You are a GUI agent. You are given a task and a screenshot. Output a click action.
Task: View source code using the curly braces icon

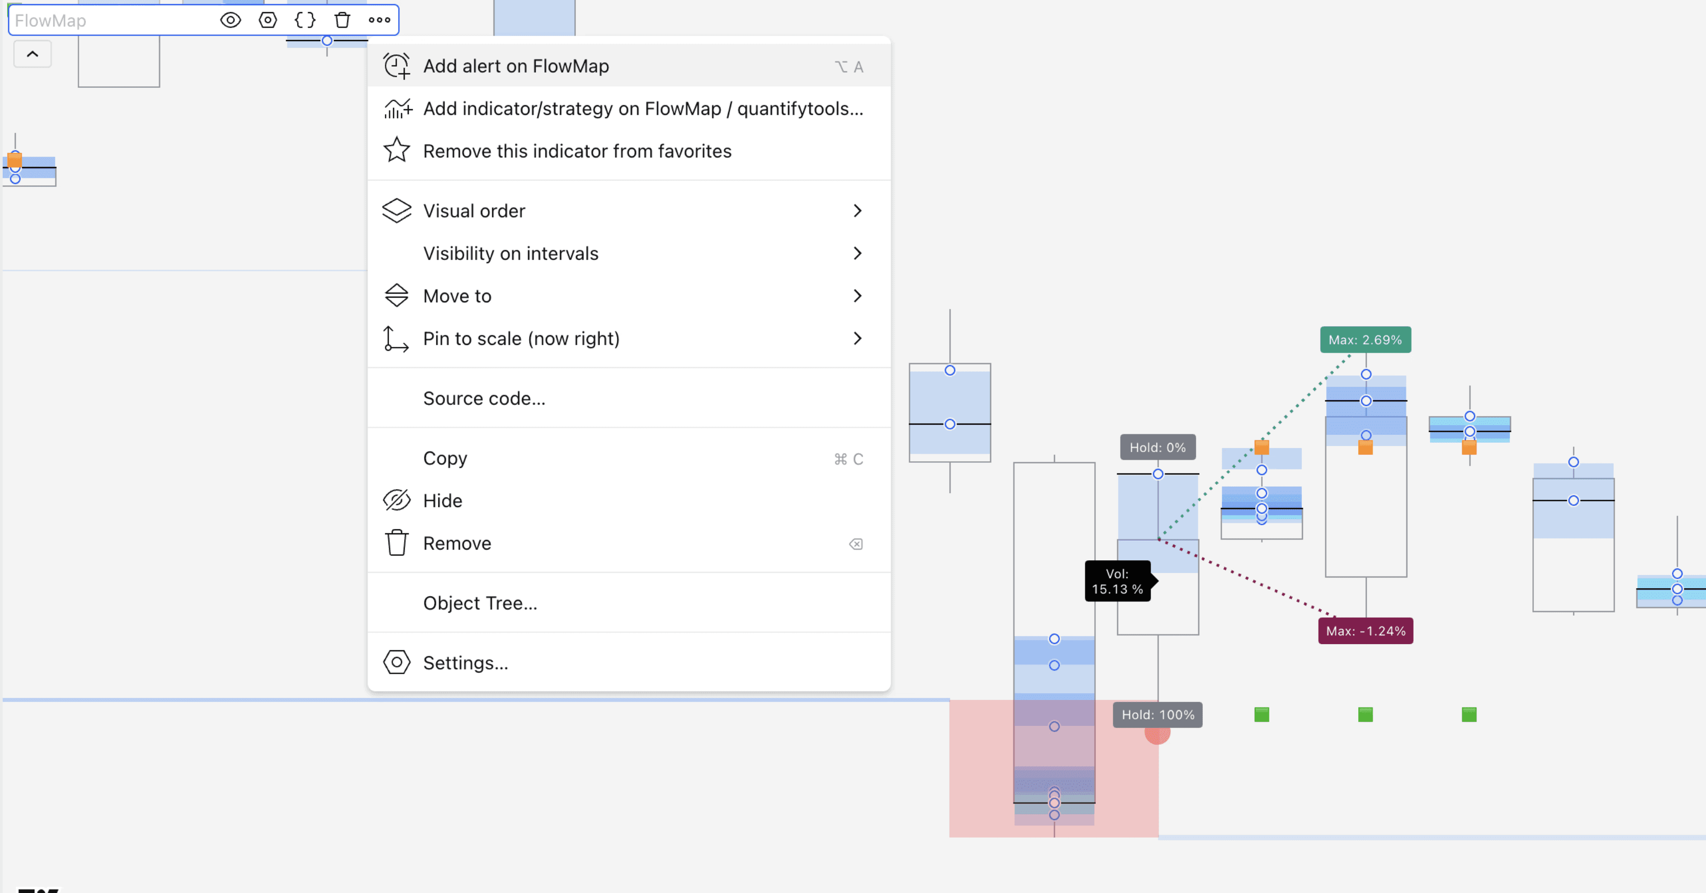305,20
